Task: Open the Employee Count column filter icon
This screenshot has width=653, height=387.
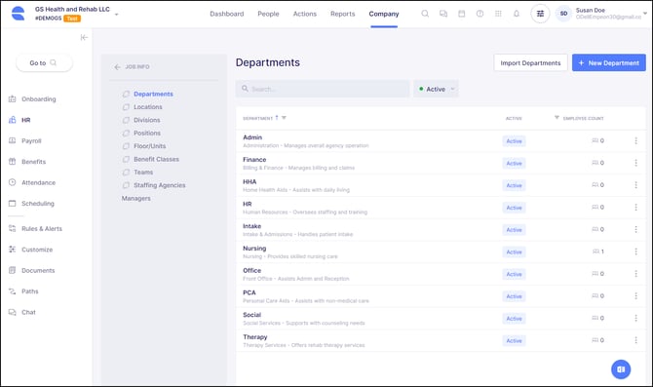Action: pyautogui.click(x=557, y=118)
